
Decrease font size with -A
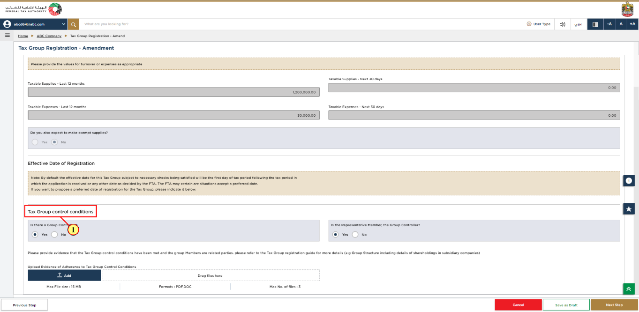tap(609, 24)
